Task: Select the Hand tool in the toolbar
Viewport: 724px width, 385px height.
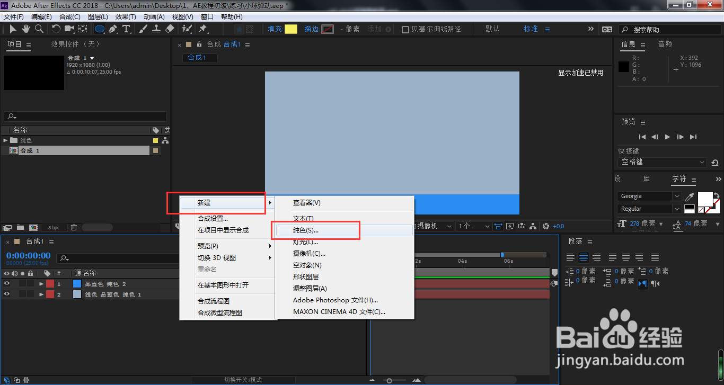Action: pos(26,29)
